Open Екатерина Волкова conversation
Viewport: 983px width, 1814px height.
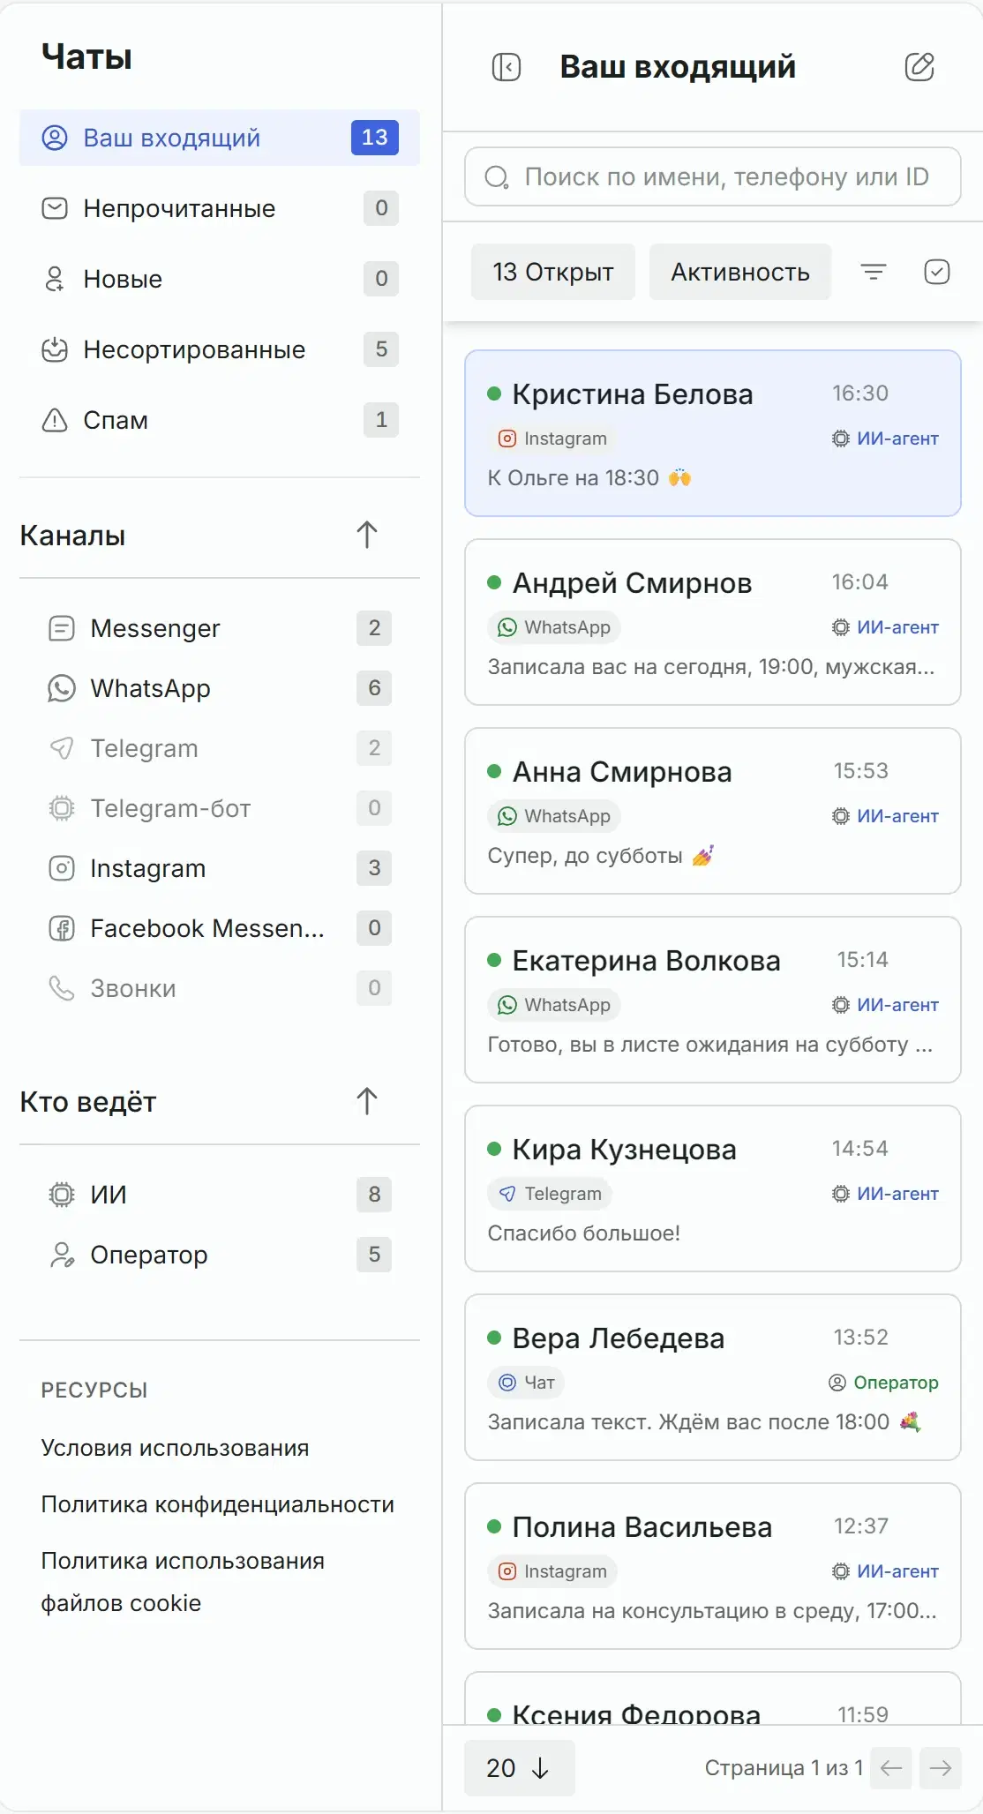(x=713, y=1000)
